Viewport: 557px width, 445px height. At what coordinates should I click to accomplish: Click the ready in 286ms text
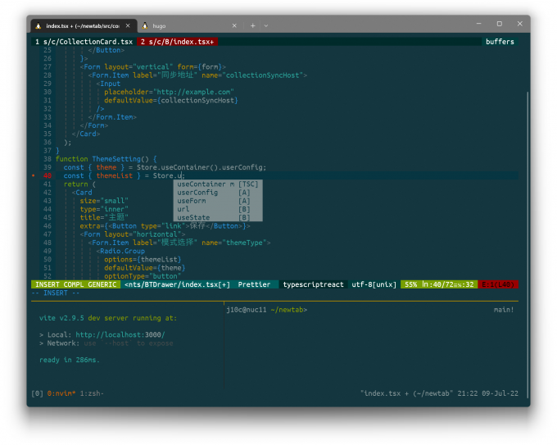coord(70,360)
